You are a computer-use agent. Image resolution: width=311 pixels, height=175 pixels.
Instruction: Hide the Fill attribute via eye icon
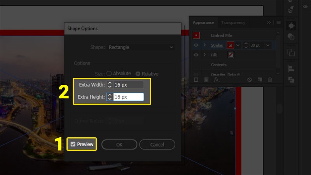tap(196, 55)
